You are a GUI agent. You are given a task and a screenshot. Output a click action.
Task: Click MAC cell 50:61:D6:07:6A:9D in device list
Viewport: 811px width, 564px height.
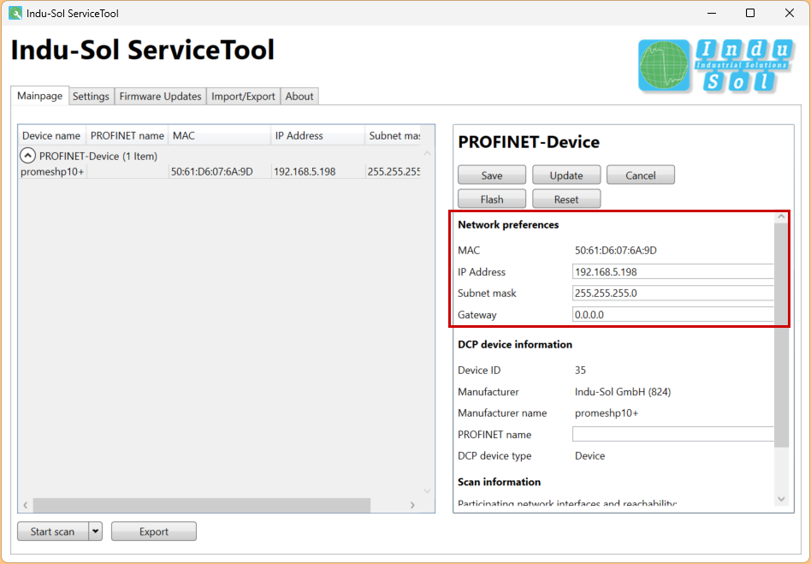[212, 172]
